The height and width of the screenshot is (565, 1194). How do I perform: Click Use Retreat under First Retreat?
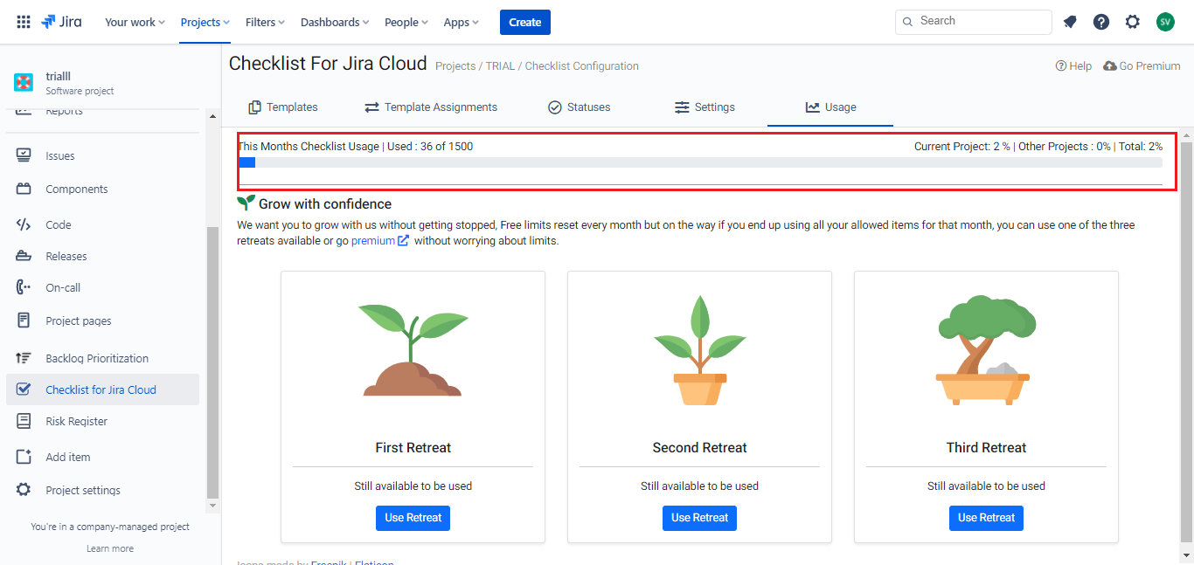pyautogui.click(x=413, y=517)
